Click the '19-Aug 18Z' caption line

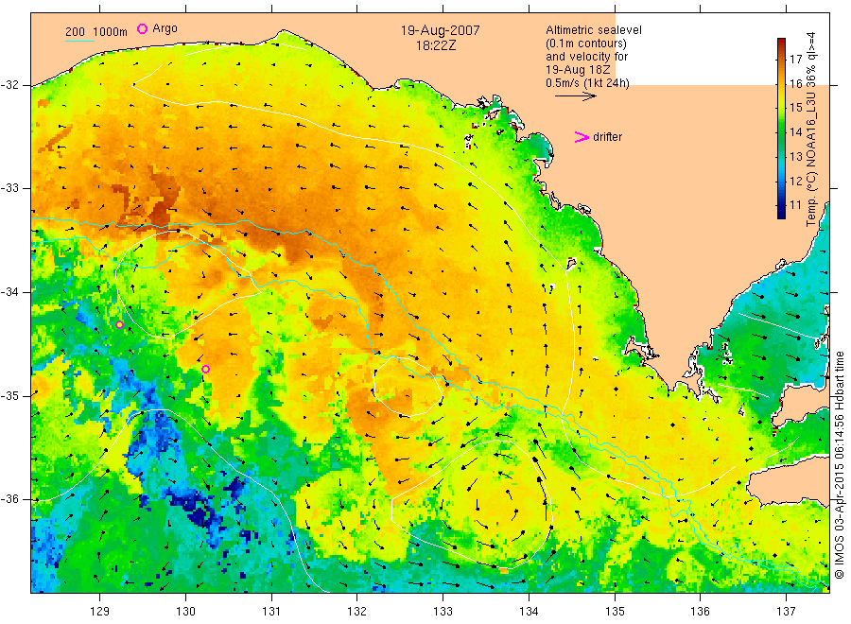click(578, 70)
